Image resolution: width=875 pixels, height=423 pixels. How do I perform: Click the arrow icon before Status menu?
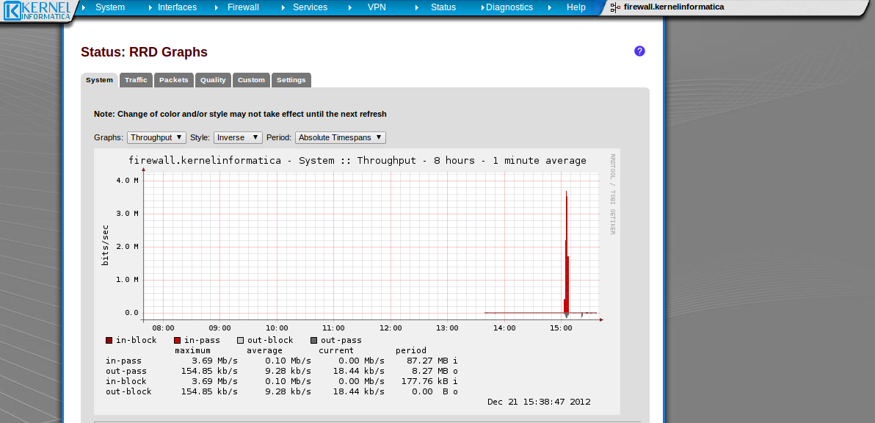pos(417,8)
